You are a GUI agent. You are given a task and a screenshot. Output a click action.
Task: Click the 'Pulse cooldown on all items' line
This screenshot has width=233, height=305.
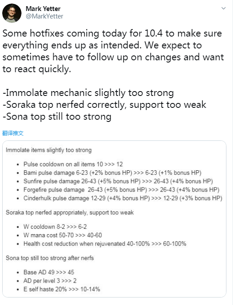[73, 164]
